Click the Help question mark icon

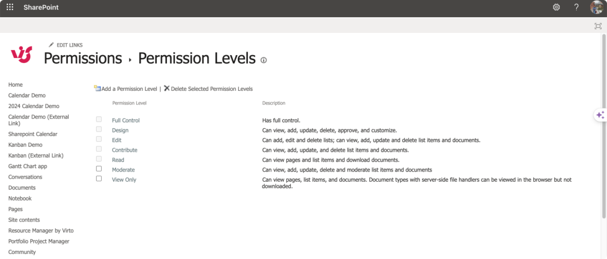(576, 8)
